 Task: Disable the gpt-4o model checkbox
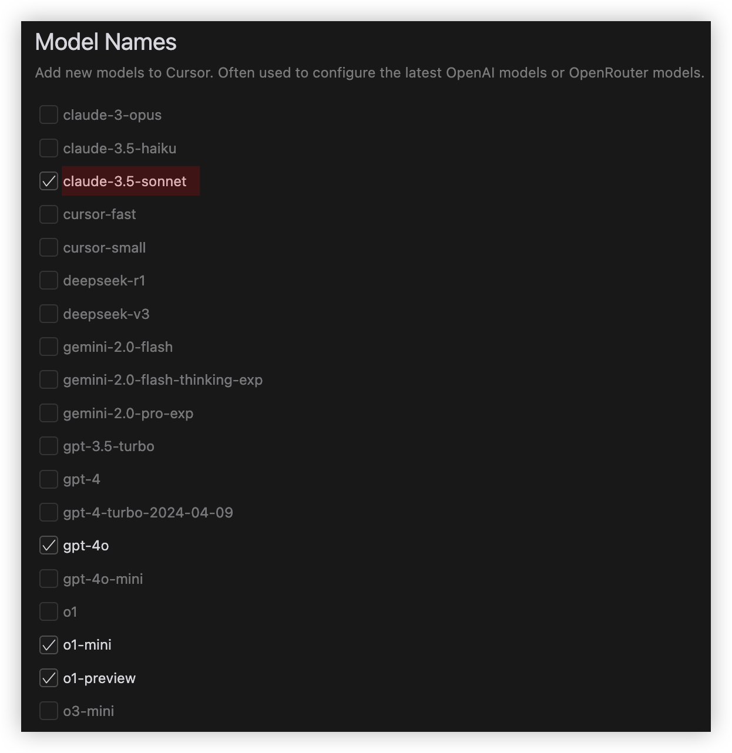tap(49, 546)
